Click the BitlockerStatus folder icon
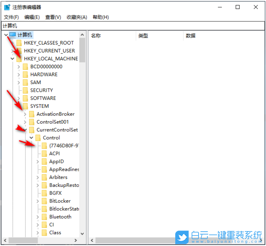 pos(44,209)
